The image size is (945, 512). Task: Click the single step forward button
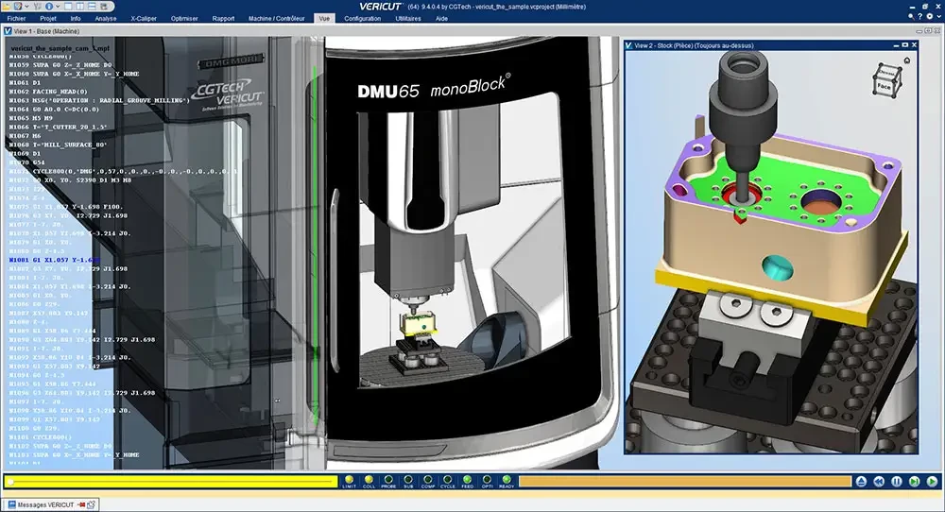click(x=914, y=481)
